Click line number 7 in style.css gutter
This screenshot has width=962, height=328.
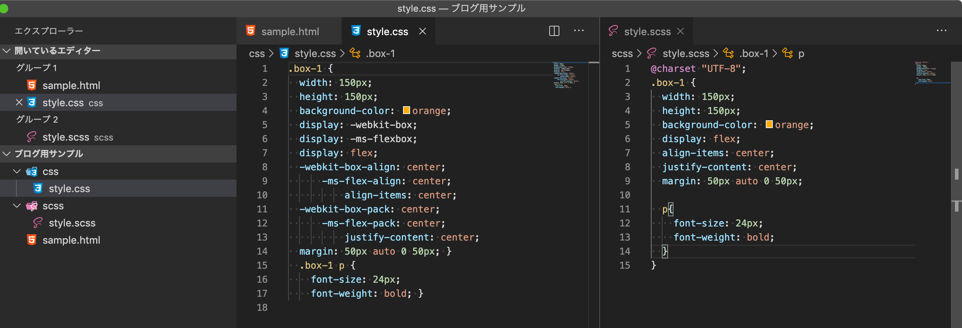point(265,153)
